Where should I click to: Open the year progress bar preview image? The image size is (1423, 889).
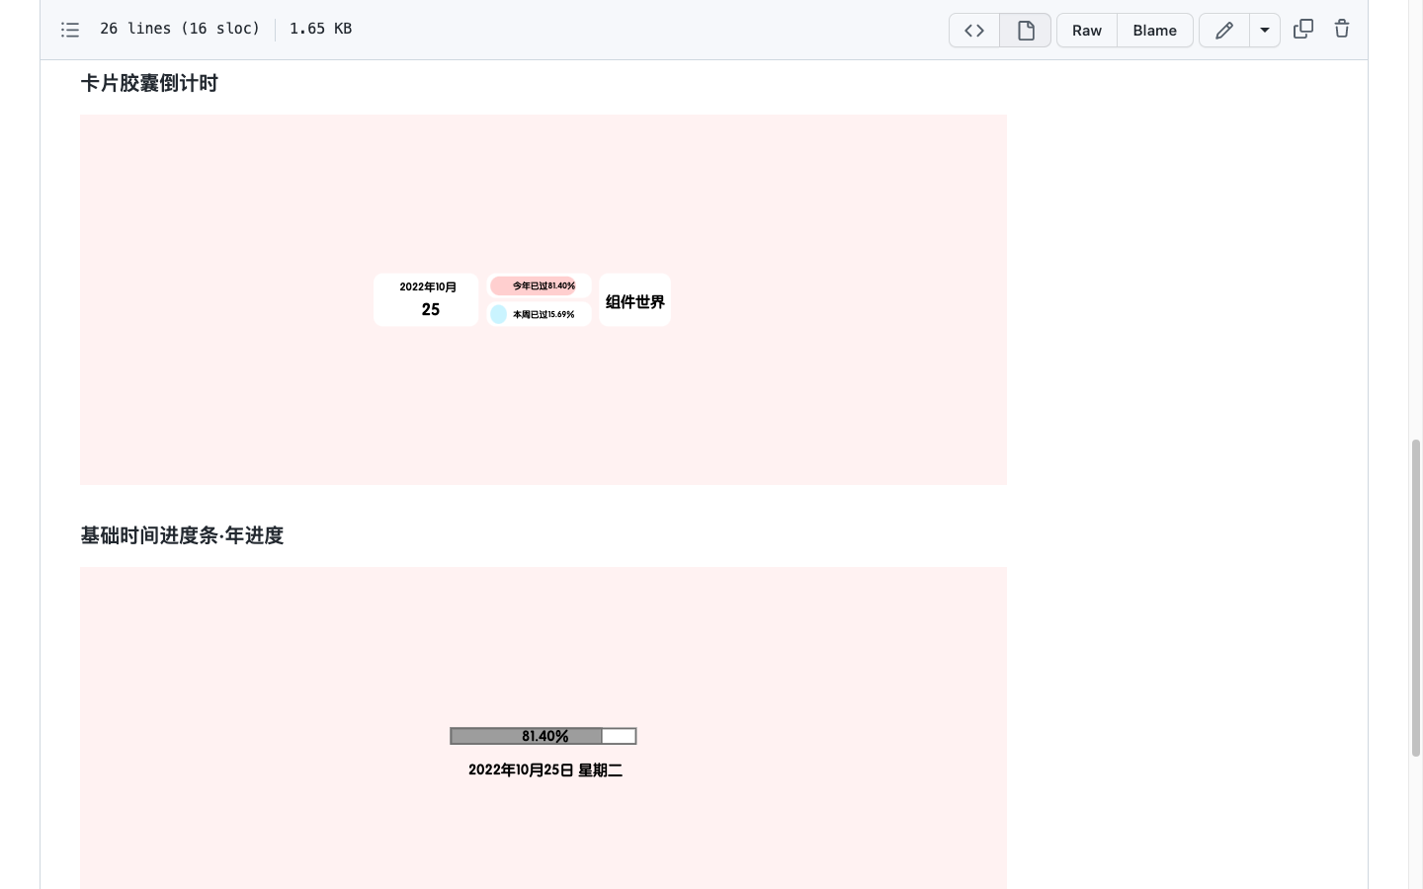544,728
